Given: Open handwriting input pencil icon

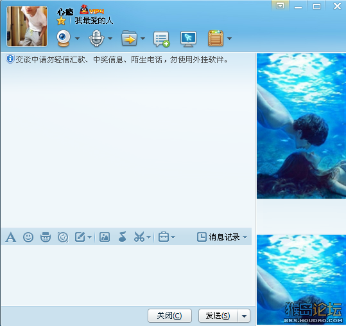Looking at the screenshot, I should pyautogui.click(x=80, y=237).
